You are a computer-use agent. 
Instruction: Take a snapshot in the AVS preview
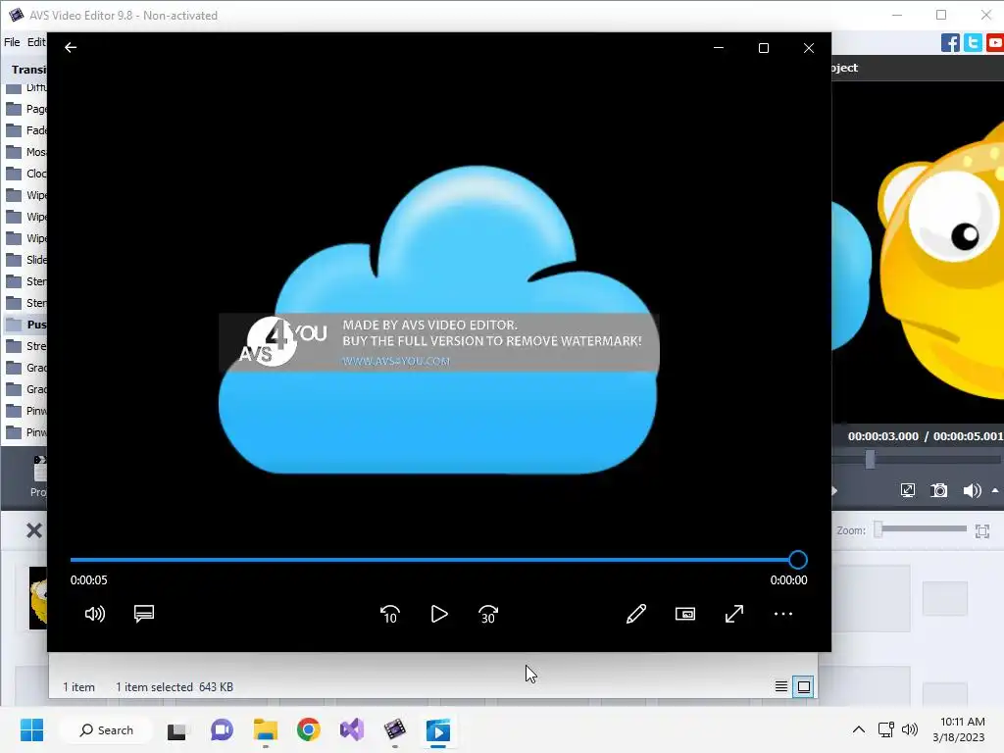pyautogui.click(x=938, y=490)
